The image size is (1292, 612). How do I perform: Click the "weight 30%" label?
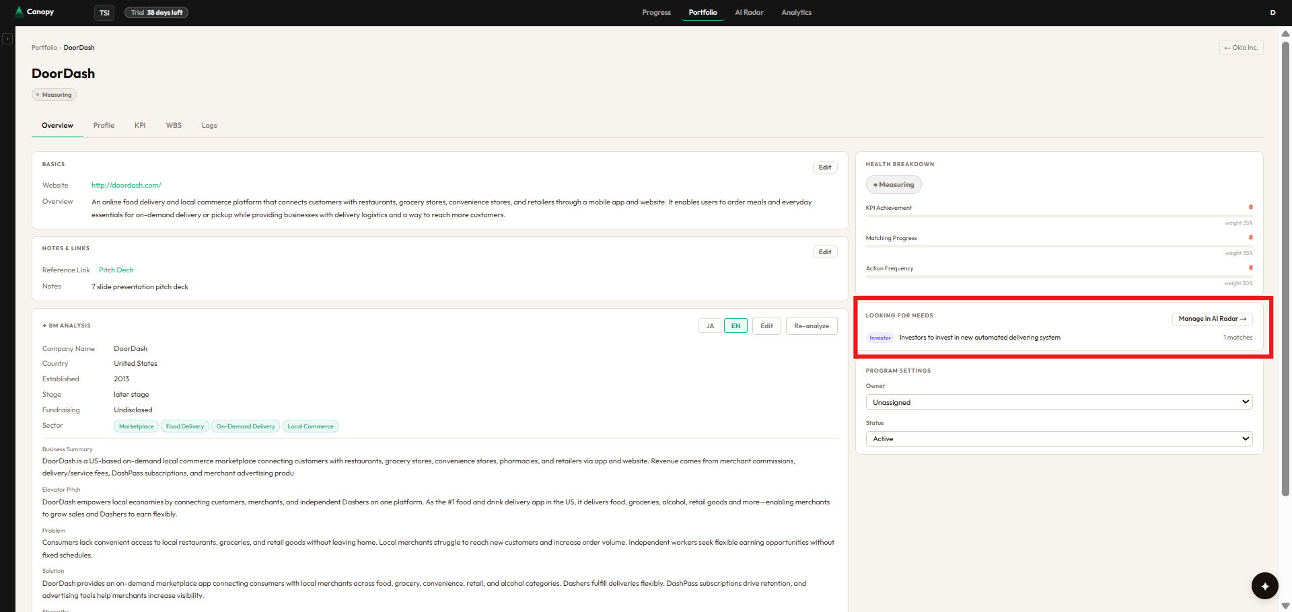[1238, 284]
